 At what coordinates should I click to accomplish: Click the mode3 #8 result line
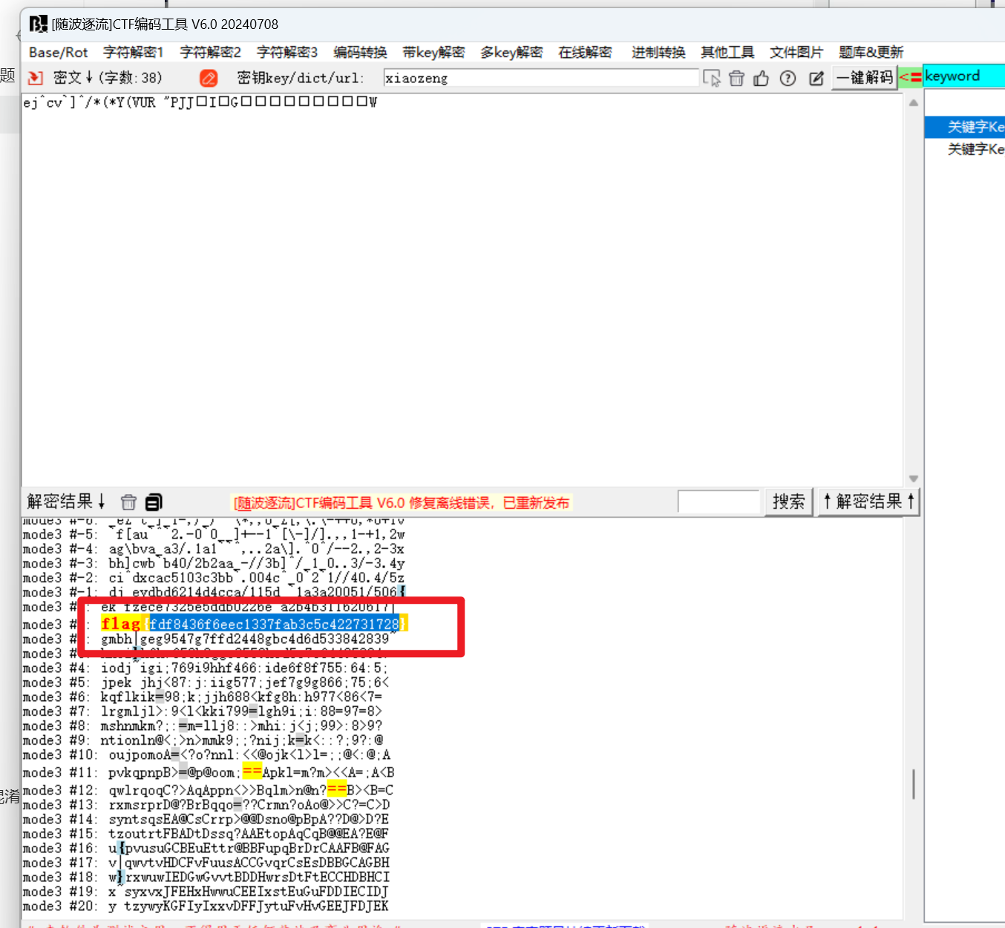[x=203, y=726]
